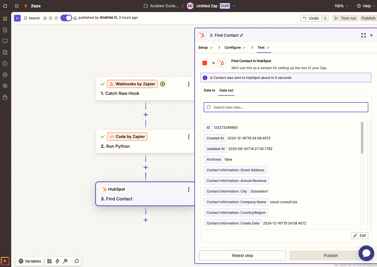377x267 pixels.
Task: Add step between Code and HubSpot steps
Action: pos(146,167)
